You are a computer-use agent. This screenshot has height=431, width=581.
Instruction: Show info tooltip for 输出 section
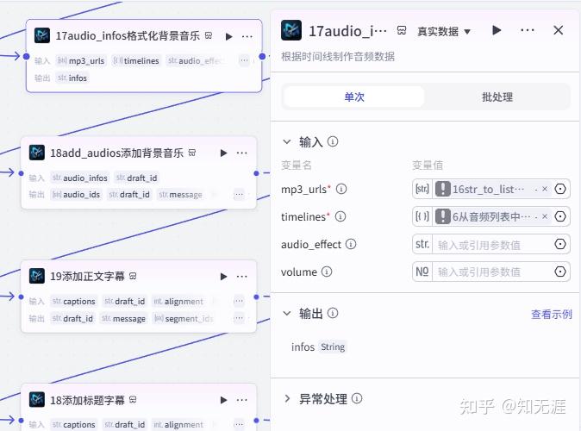pos(333,313)
